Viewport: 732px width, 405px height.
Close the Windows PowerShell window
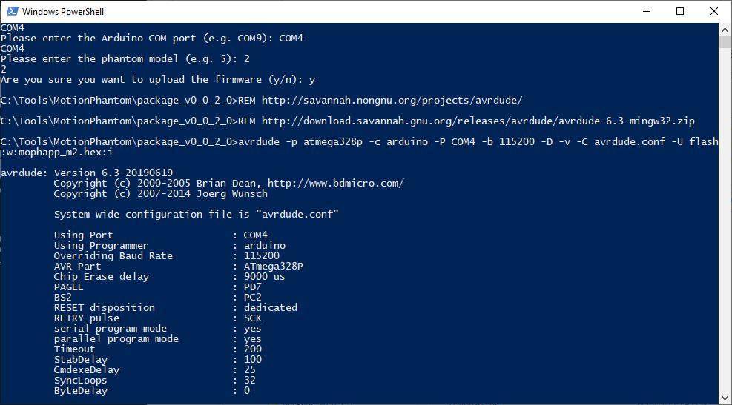[714, 12]
